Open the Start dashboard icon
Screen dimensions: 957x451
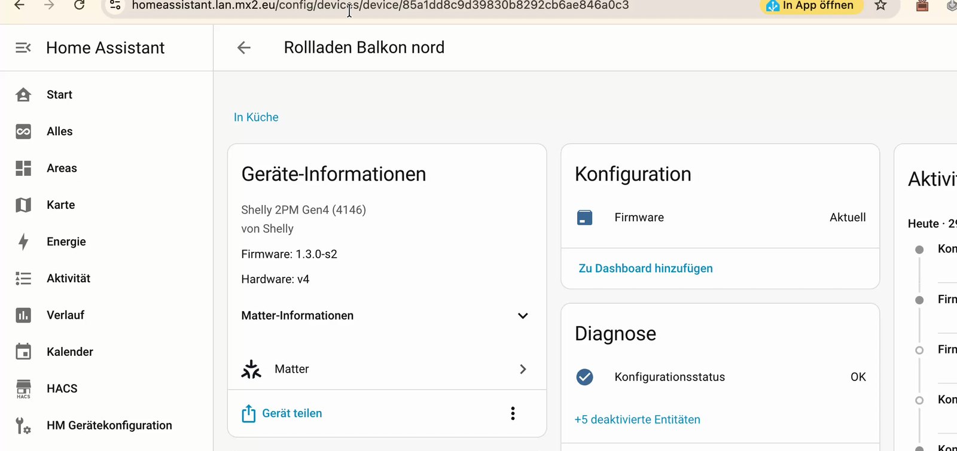click(x=23, y=95)
